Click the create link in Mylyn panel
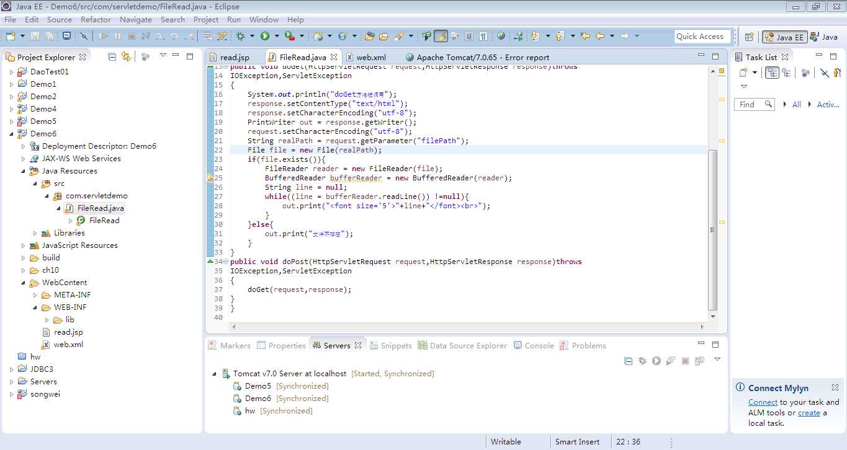Screen dimensions: 847x450 pyautogui.click(x=809, y=412)
